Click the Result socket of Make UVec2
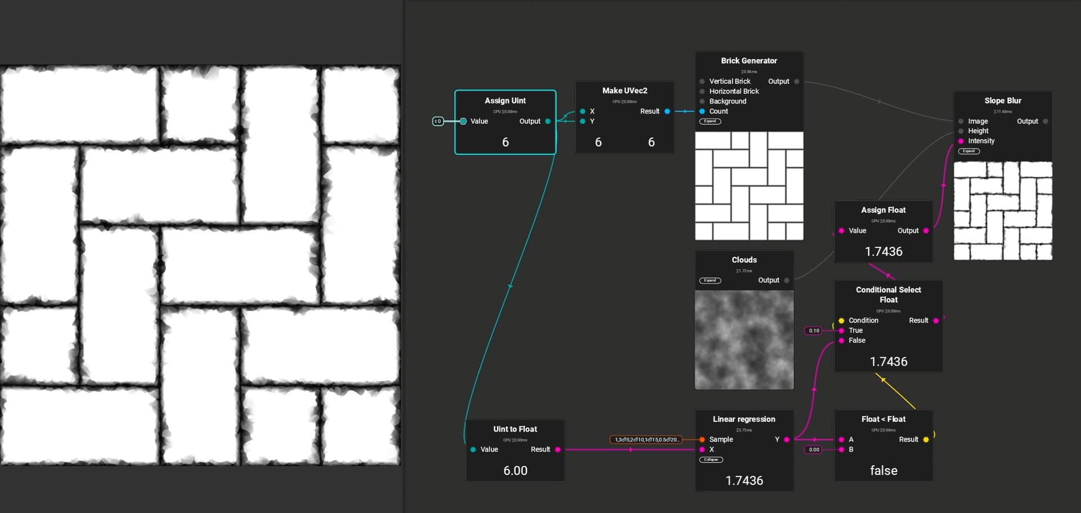This screenshot has height=513, width=1081. point(667,111)
